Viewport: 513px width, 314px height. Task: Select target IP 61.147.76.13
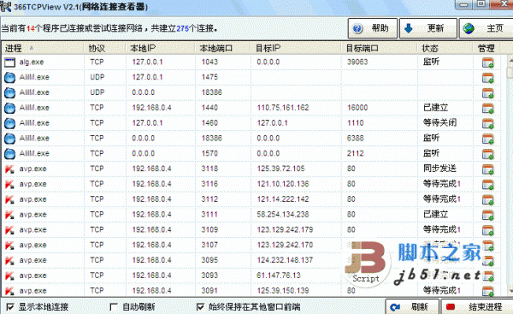coord(279,275)
